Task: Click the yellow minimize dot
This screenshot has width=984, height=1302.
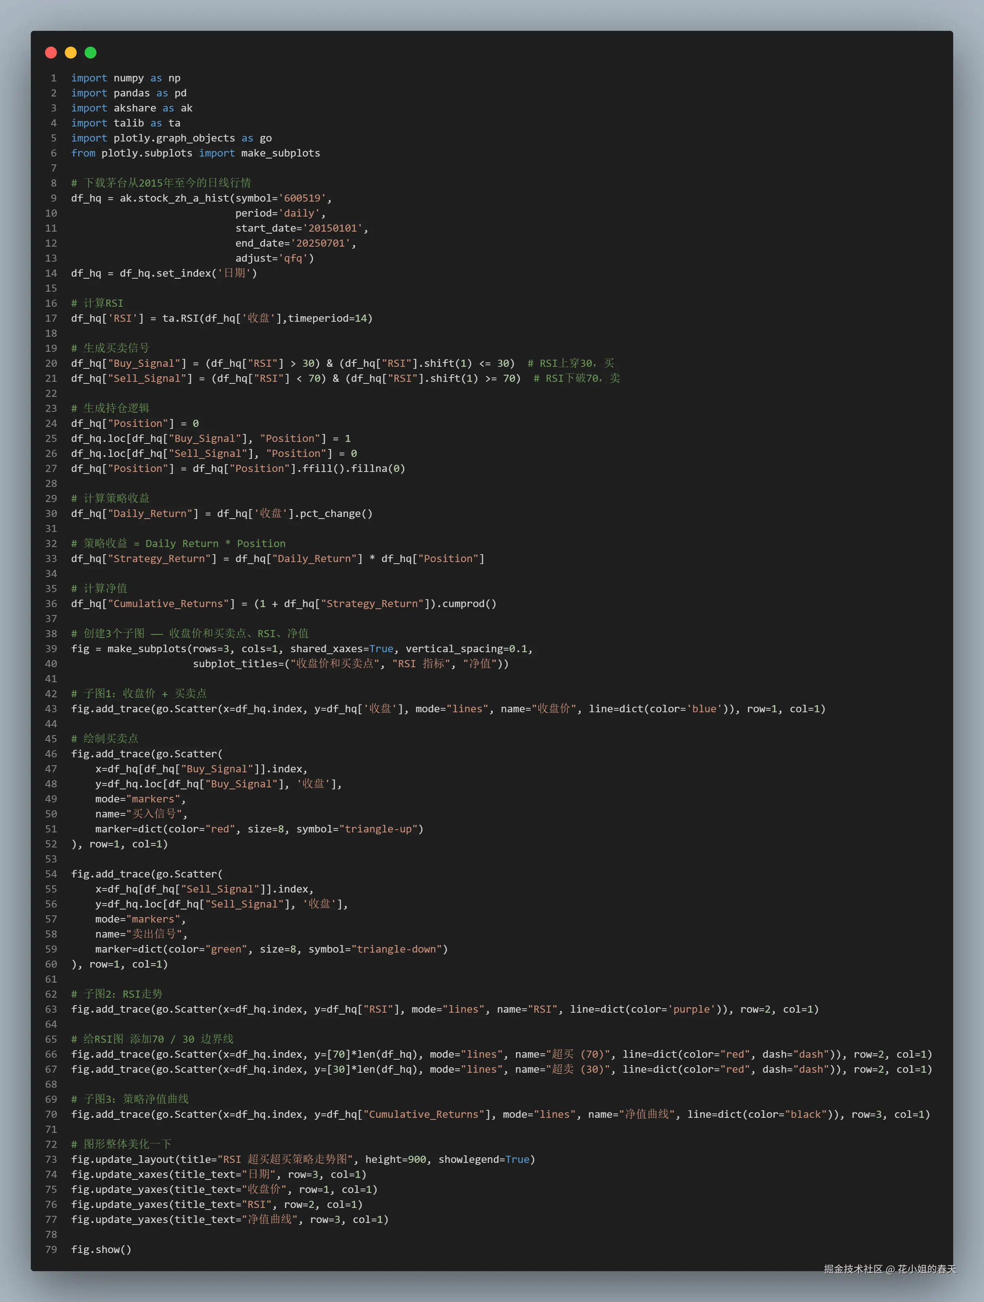Action: pyautogui.click(x=71, y=53)
